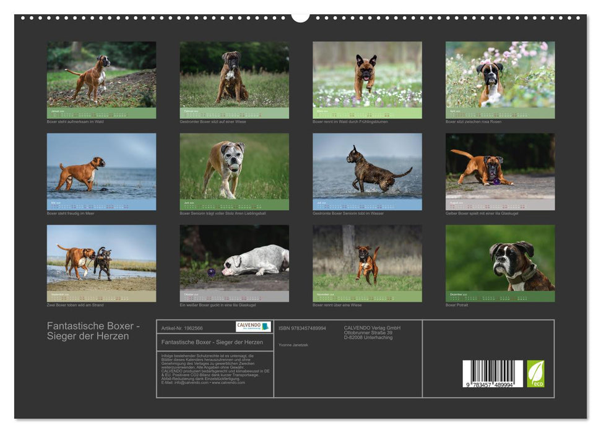
Task: Click the white Boxer looking into the lila Glaskugel photo
Action: pyautogui.click(x=233, y=260)
